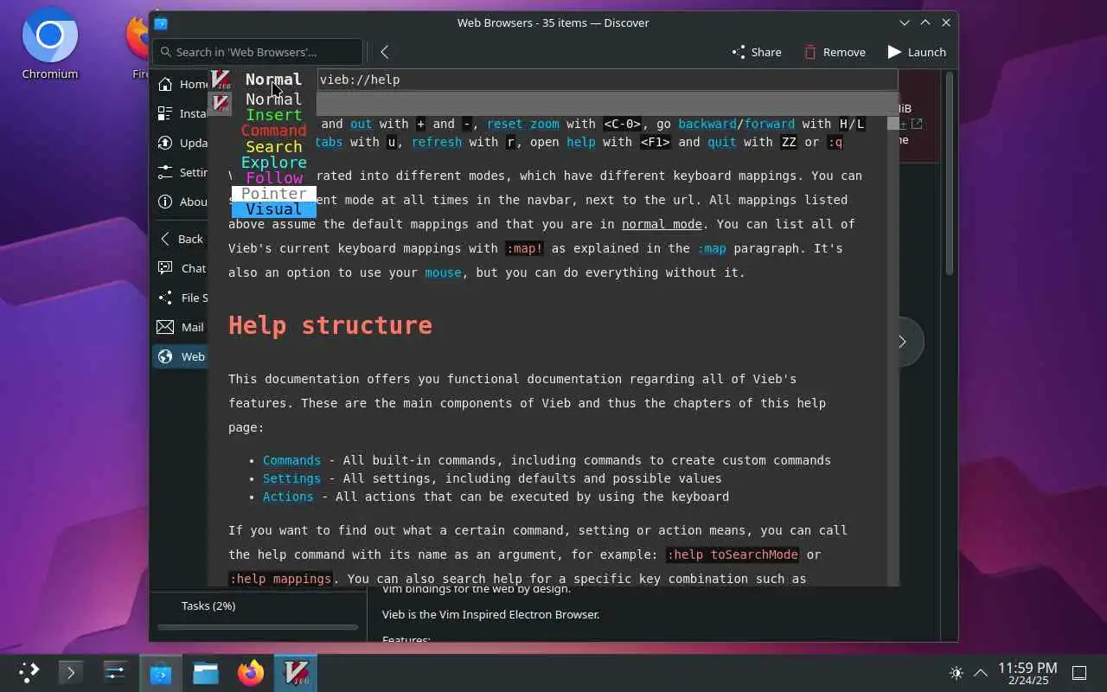1107x692 pixels.
Task: Click the Share button in Discover toolbar
Action: tap(757, 52)
